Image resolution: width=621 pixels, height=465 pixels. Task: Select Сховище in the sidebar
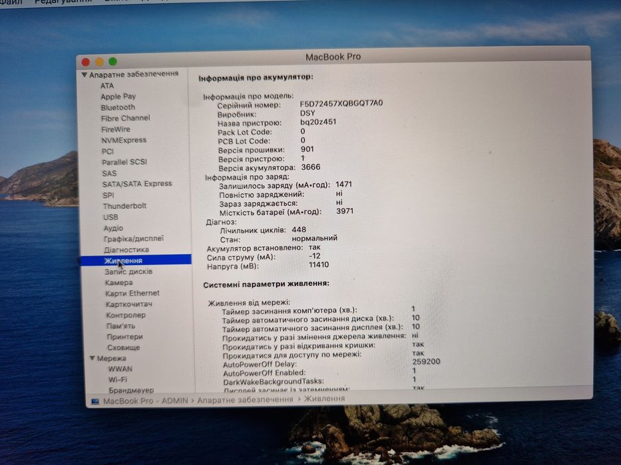pyautogui.click(x=124, y=347)
